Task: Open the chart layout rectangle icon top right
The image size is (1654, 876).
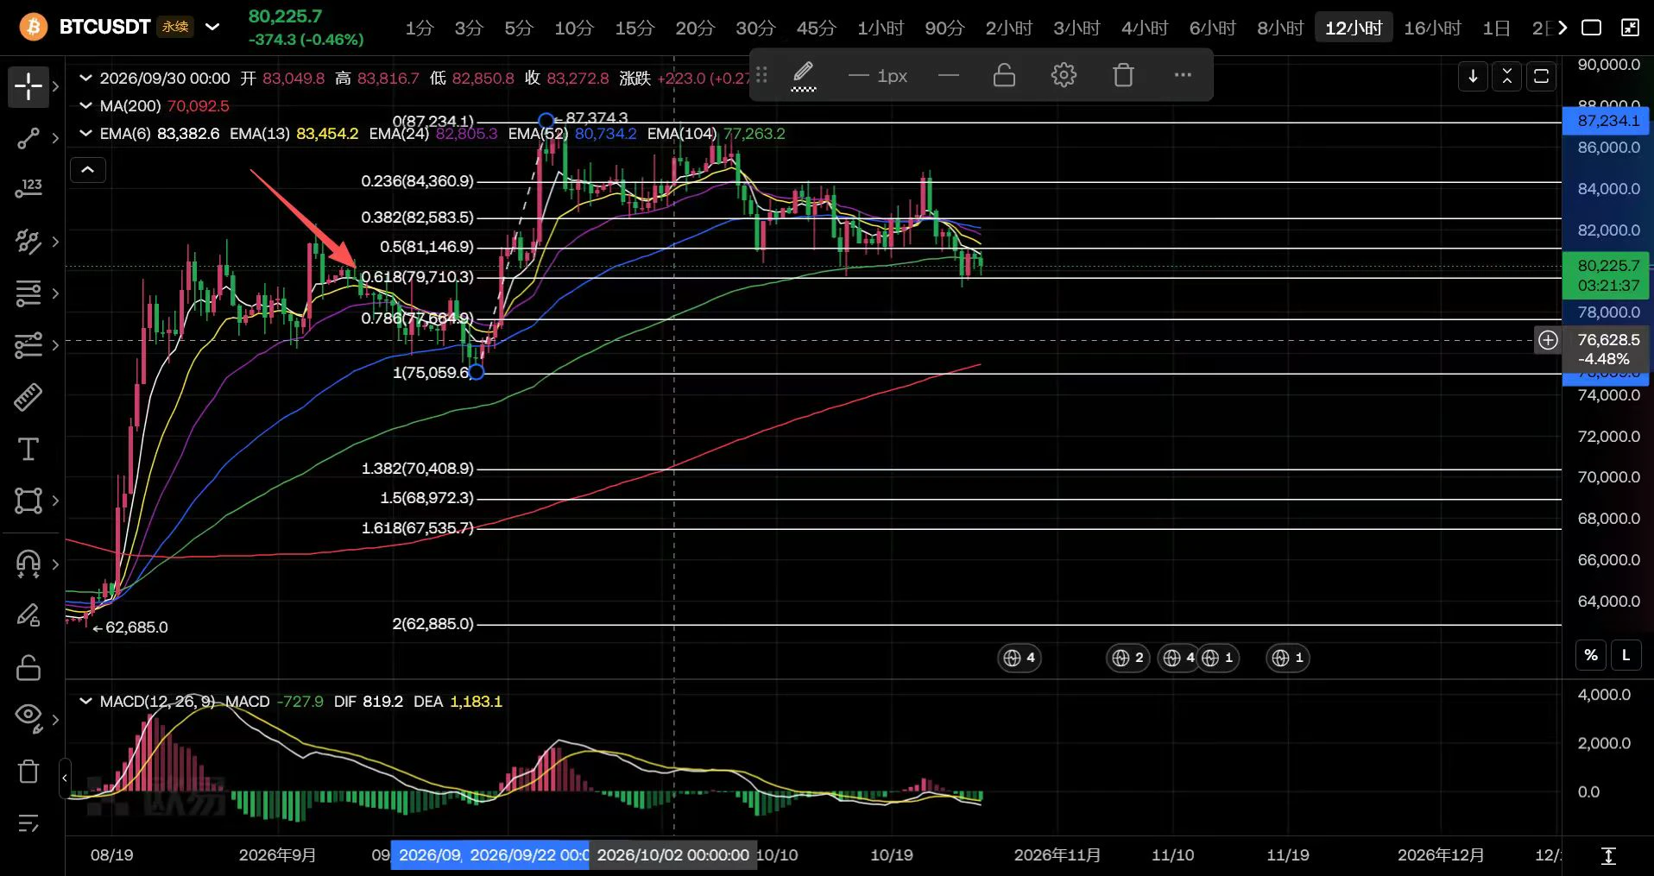Action: 1591,28
